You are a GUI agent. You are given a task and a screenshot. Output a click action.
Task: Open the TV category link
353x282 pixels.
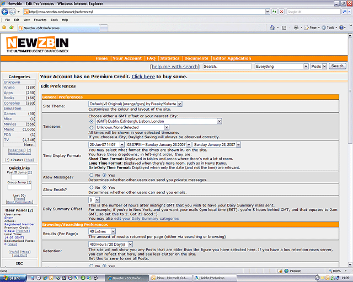[x=6, y=140]
